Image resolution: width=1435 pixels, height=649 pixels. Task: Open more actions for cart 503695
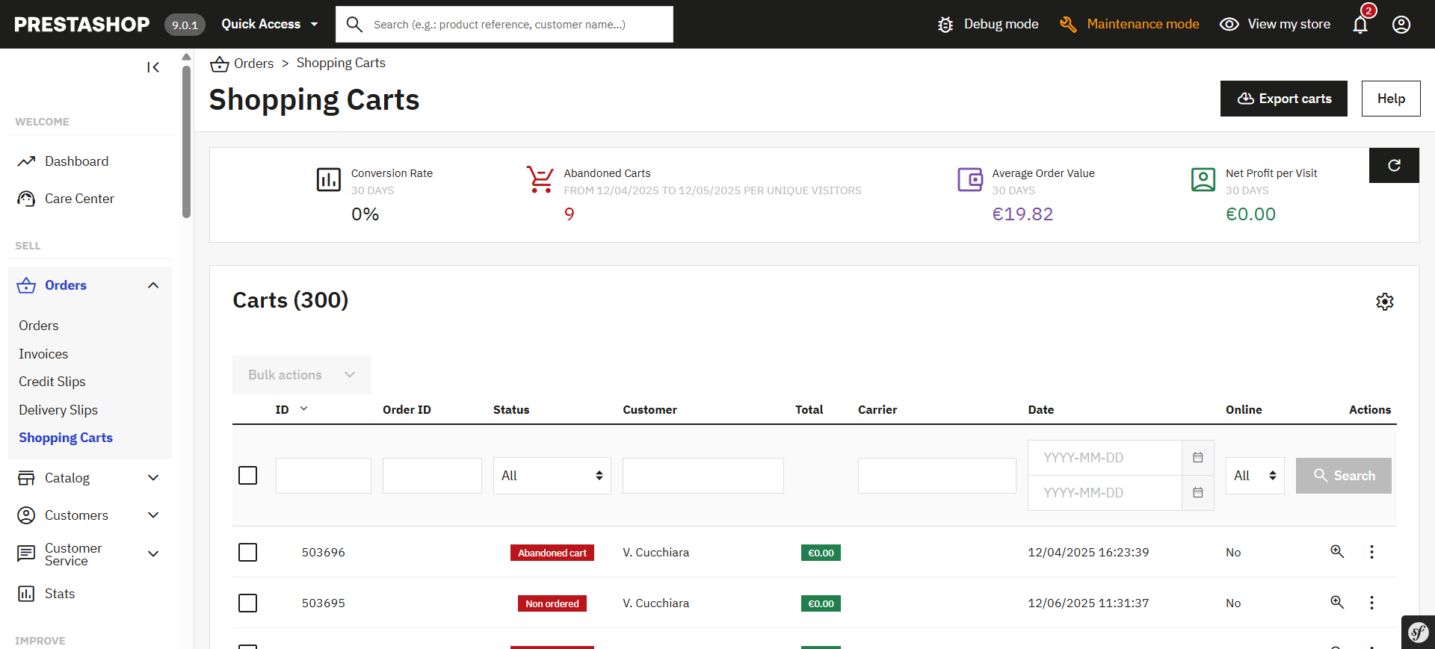coord(1371,603)
